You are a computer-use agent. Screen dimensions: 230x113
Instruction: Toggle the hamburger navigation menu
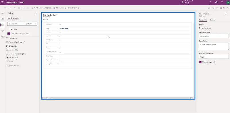click(x=3, y=13)
